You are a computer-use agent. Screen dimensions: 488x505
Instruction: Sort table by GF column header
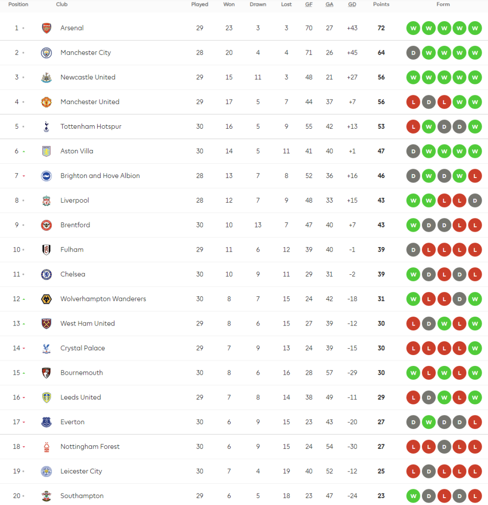point(309,4)
